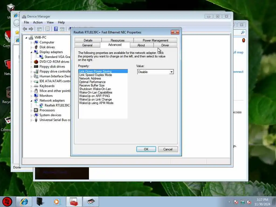Click the Properties toolbar icon in Device Manager
This screenshot has width=276, height=207.
click(47, 29)
